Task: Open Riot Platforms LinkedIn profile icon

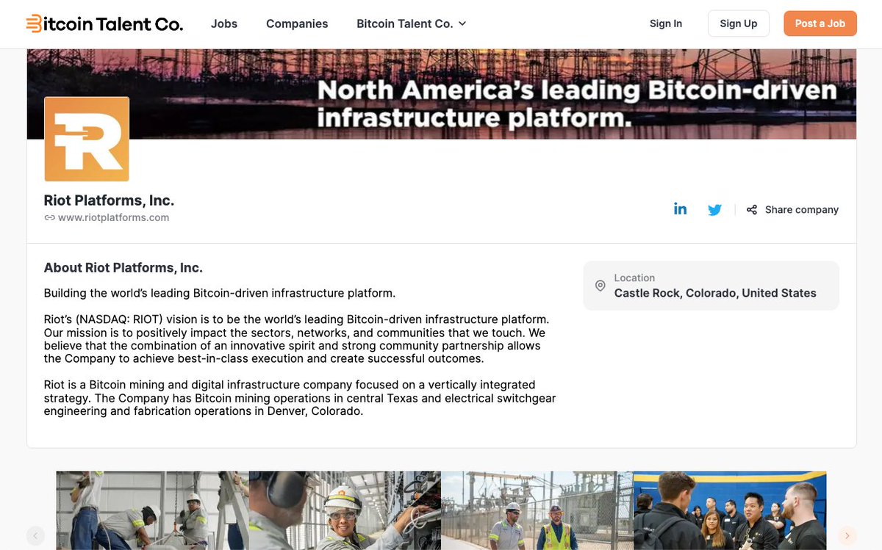Action: click(x=681, y=209)
